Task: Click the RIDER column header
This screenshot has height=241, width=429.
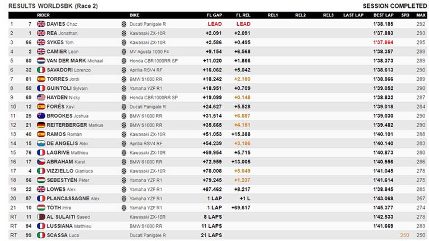Action: point(43,15)
